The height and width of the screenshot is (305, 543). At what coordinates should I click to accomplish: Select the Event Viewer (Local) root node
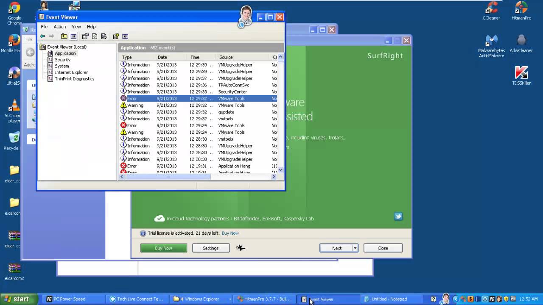67,47
